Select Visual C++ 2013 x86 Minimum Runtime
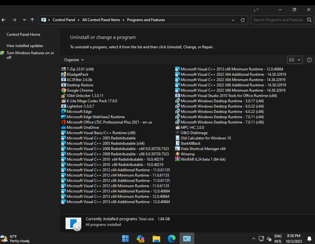315x244 pixels. tap(229, 69)
